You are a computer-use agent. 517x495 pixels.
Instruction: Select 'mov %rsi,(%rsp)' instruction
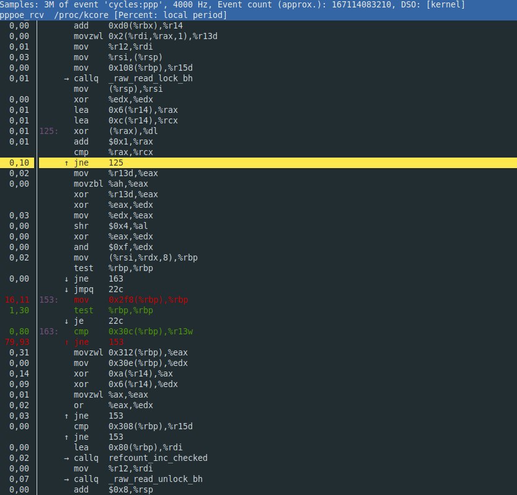[x=118, y=57]
